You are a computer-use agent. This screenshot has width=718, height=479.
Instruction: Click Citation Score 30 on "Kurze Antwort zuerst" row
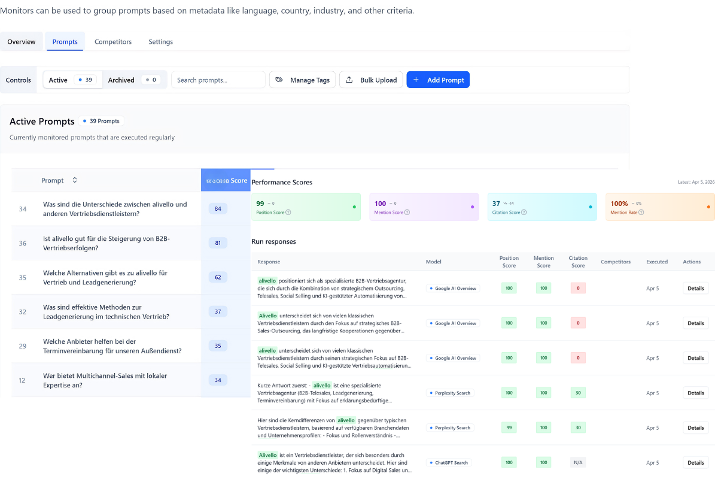click(x=577, y=393)
